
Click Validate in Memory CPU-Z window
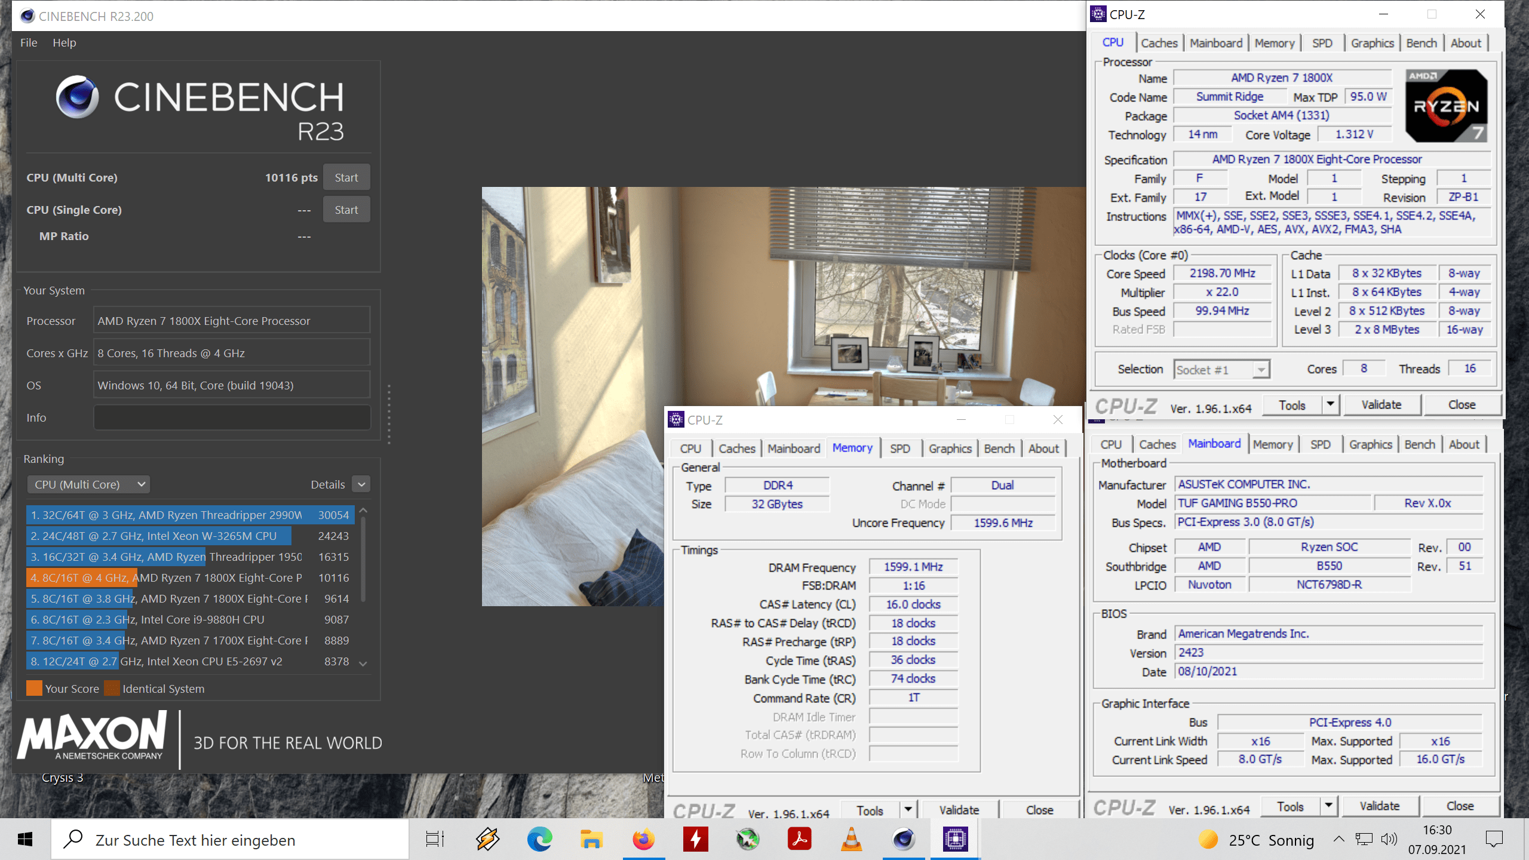[959, 810]
